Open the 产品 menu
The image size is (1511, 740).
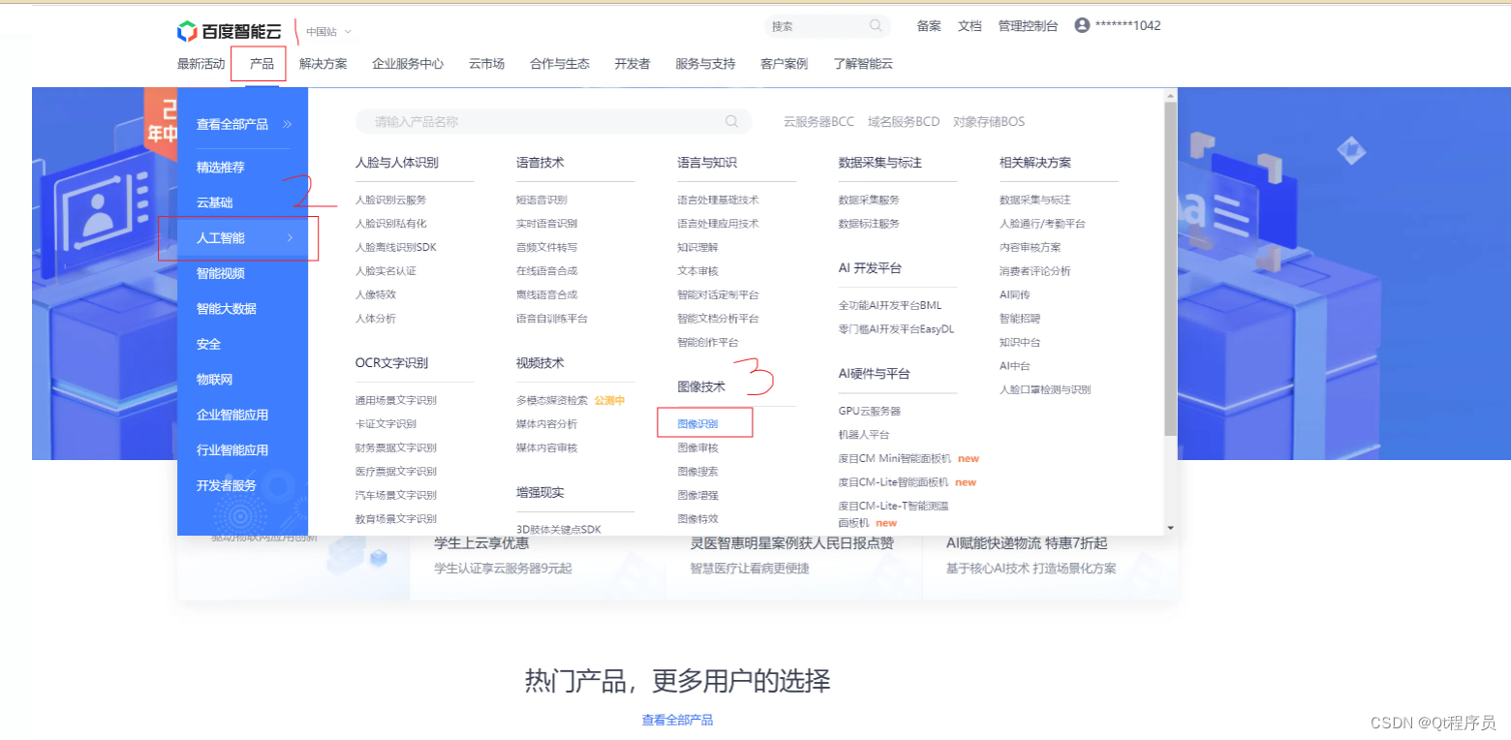259,63
